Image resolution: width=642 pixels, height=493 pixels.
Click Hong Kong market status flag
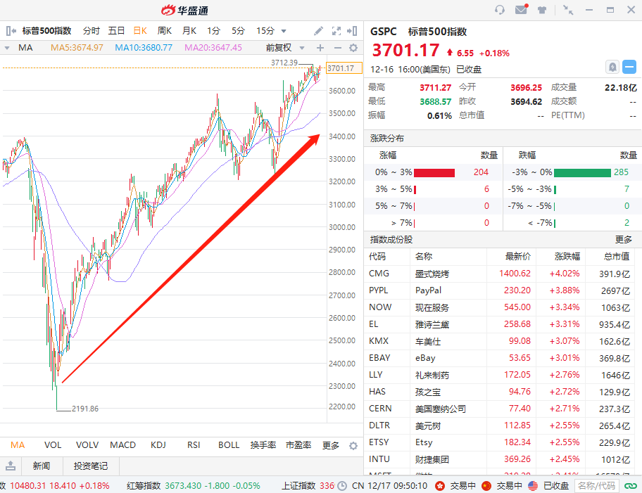440,486
